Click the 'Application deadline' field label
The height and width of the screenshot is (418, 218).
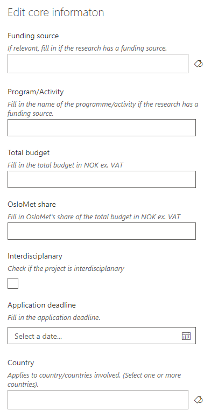[41, 305]
